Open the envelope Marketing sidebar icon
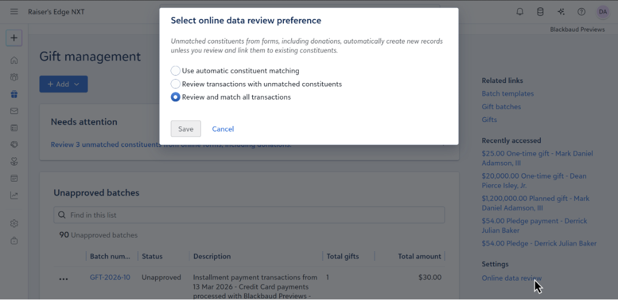This screenshot has width=618, height=300. tap(14, 111)
